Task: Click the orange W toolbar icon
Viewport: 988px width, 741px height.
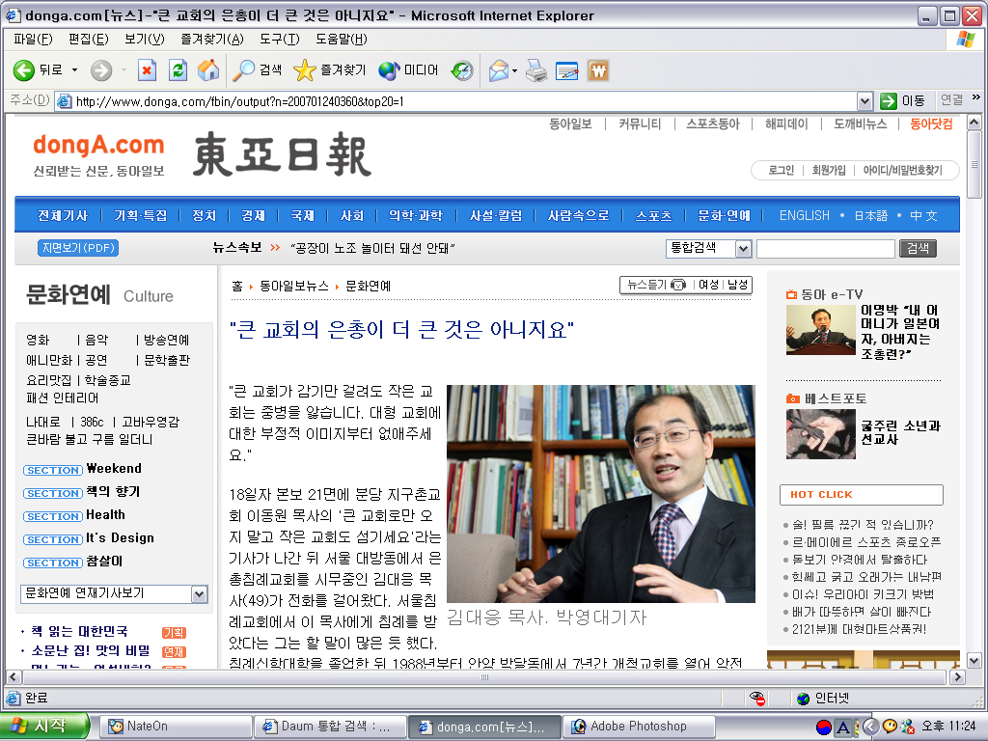Action: 598,69
